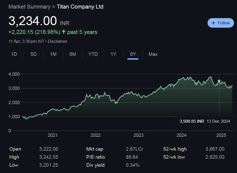
Task: Open the Disclaimer link
Action: click(58, 41)
